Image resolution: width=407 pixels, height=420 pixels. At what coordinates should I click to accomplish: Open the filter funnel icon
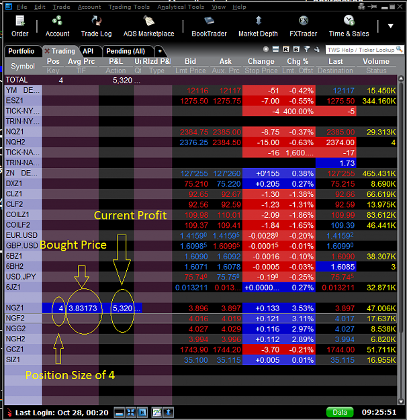click(307, 49)
